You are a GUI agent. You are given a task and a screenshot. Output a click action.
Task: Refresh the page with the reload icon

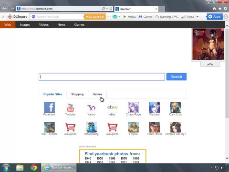(x=111, y=9)
